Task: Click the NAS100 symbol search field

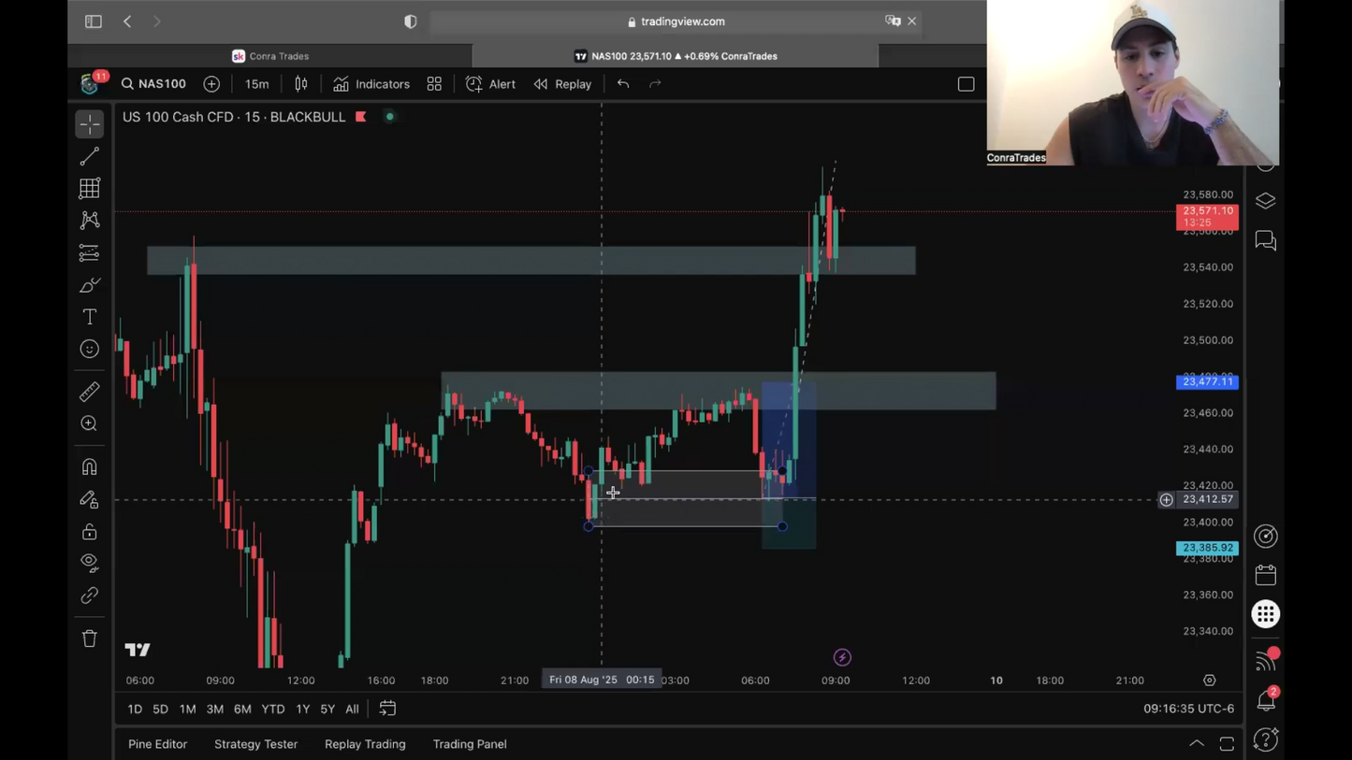Action: point(154,84)
